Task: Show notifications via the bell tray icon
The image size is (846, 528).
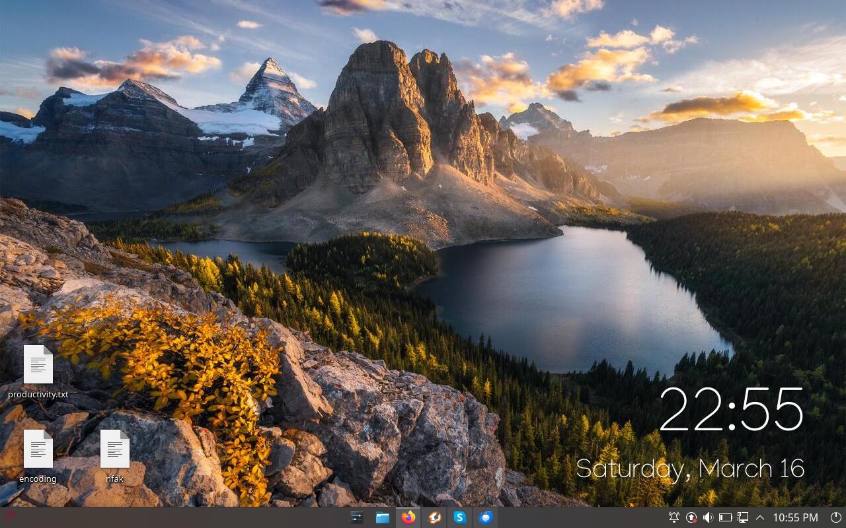Action: click(x=674, y=517)
